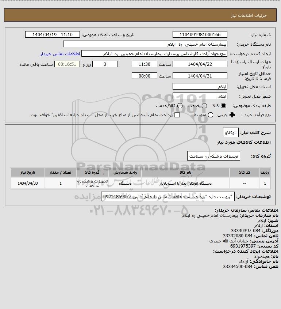The height and width of the screenshot is (309, 281).
Task: Click the buyer organization name field
Action: tap(145, 44)
